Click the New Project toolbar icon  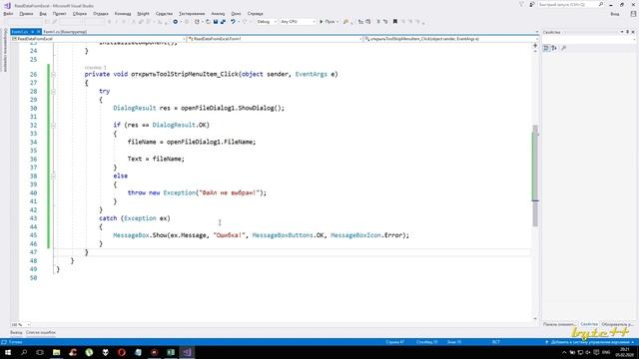point(198,22)
